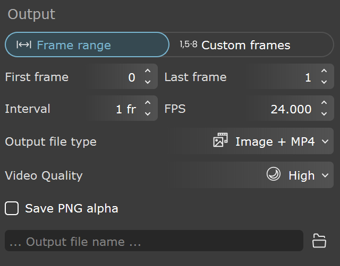Increase First frame with up arrow

148,71
